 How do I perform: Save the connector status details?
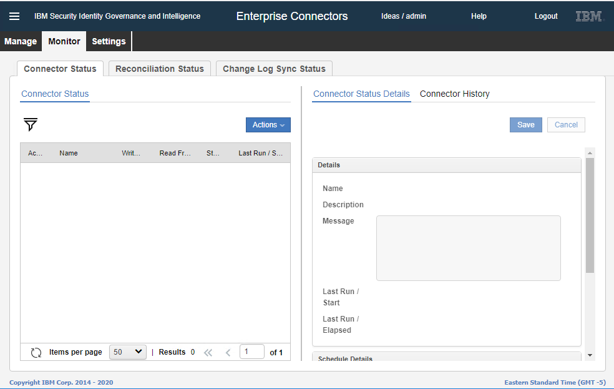525,125
